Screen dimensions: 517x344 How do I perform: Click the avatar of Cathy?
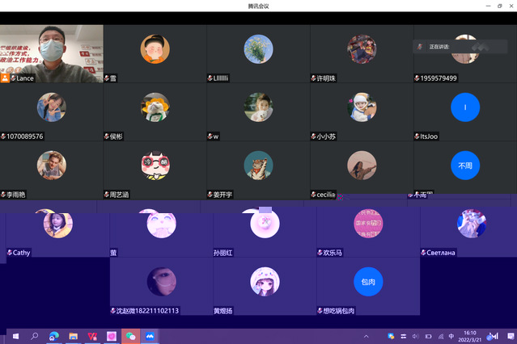tap(58, 224)
